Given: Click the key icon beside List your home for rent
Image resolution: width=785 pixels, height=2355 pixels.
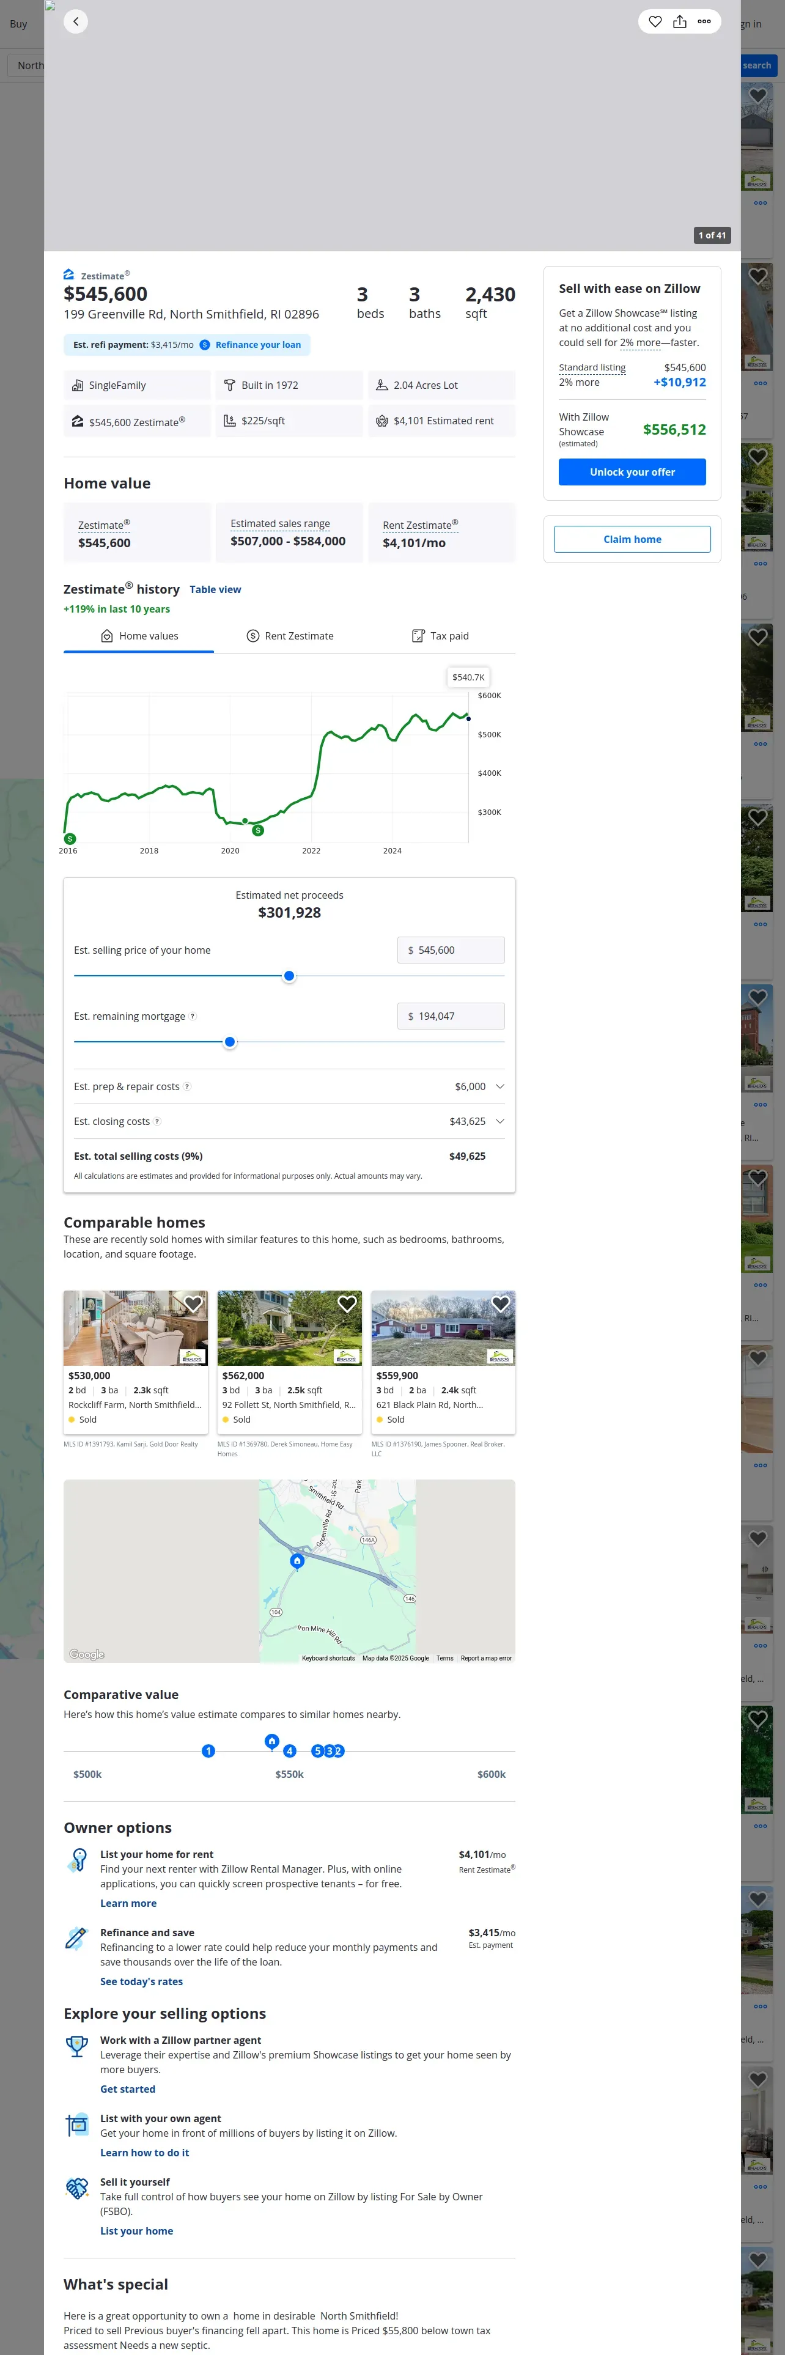Looking at the screenshot, I should 78,1860.
